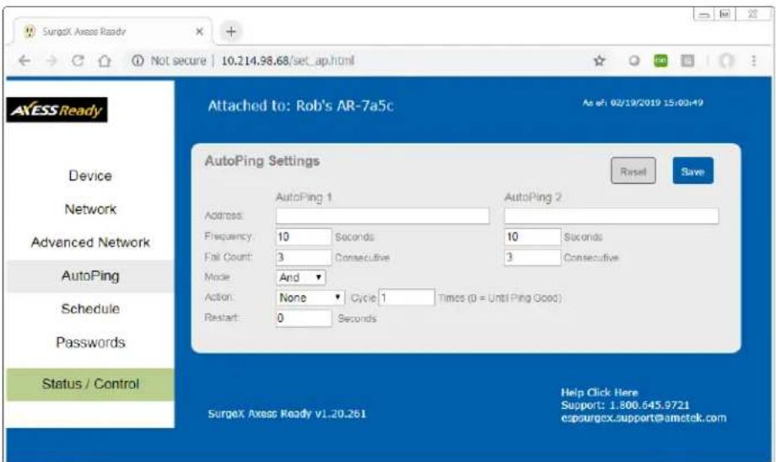The width and height of the screenshot is (776, 462).
Task: Save the AutoPing settings
Action: click(692, 171)
